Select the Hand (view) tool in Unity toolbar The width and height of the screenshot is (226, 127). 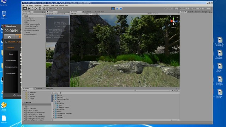pyautogui.click(x=25, y=8)
